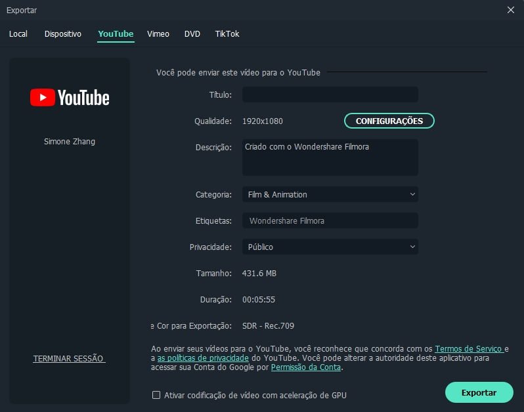The height and width of the screenshot is (412, 524).
Task: Click the Etiquetas tags field
Action: click(x=330, y=220)
